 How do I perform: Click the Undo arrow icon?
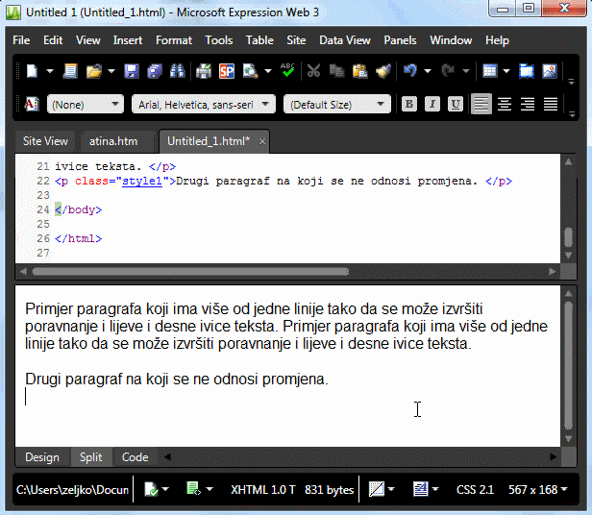pos(411,71)
